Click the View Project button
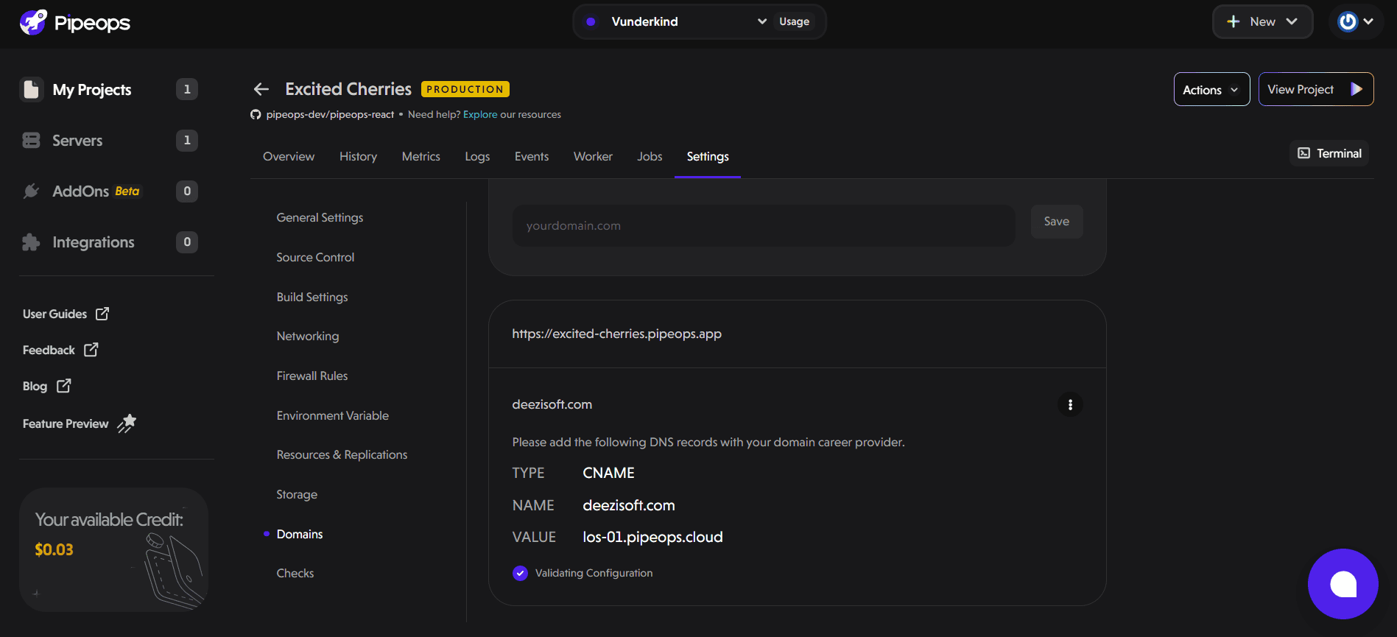The width and height of the screenshot is (1397, 637). point(1315,89)
